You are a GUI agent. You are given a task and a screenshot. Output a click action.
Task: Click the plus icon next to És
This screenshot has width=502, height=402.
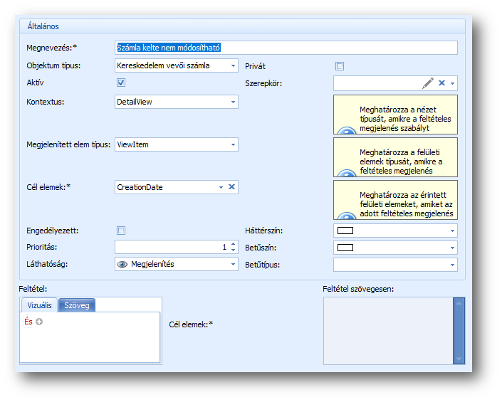coord(39,322)
